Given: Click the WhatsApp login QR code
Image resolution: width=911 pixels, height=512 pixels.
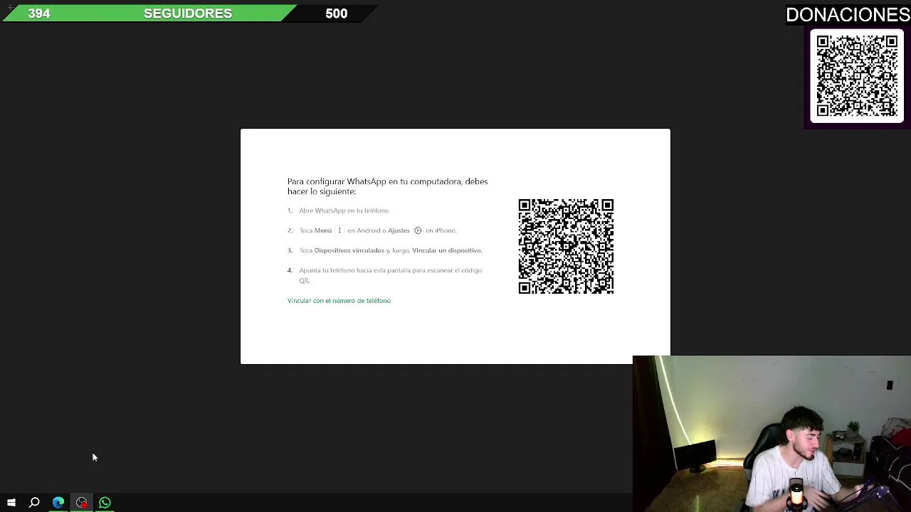Looking at the screenshot, I should (566, 246).
